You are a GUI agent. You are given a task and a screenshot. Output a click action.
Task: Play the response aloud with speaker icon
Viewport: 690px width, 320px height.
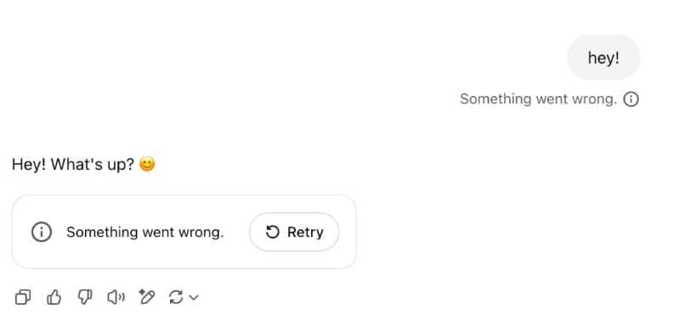116,297
